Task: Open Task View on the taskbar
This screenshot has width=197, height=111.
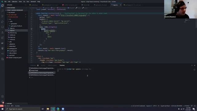Action: coord(43,109)
